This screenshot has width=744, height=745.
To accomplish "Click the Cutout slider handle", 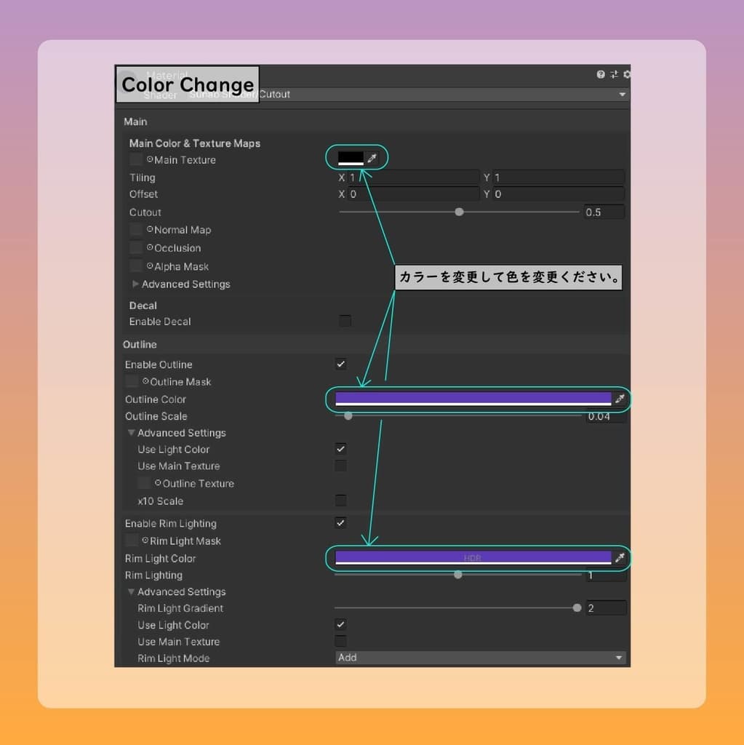I will pos(459,212).
